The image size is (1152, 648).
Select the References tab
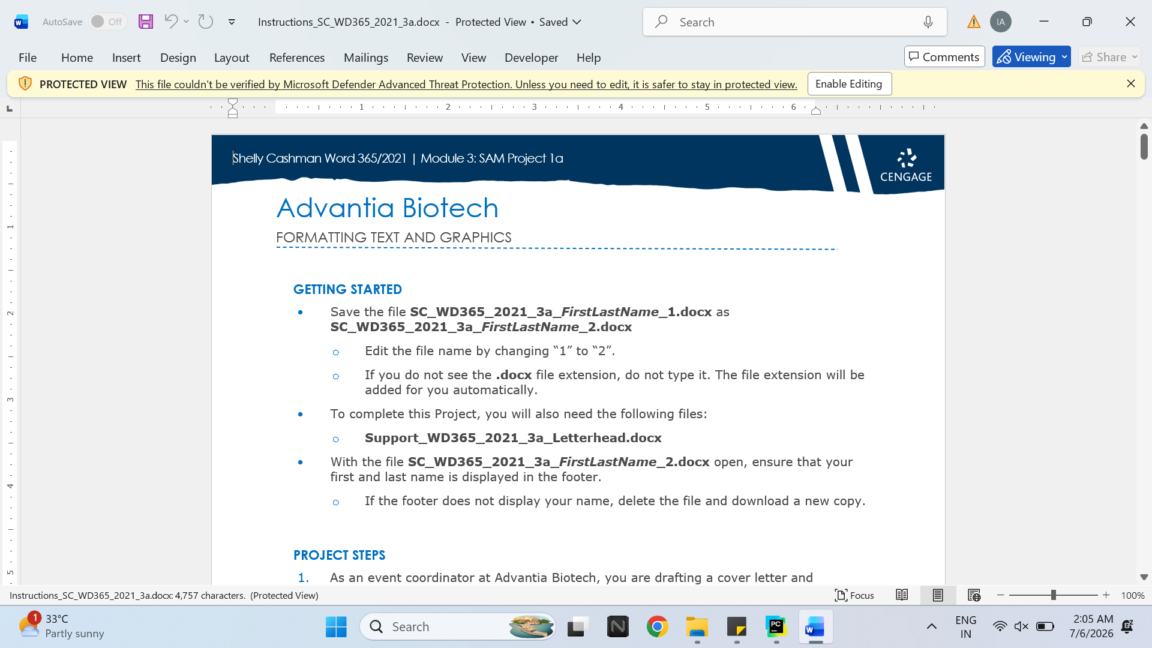coord(297,58)
